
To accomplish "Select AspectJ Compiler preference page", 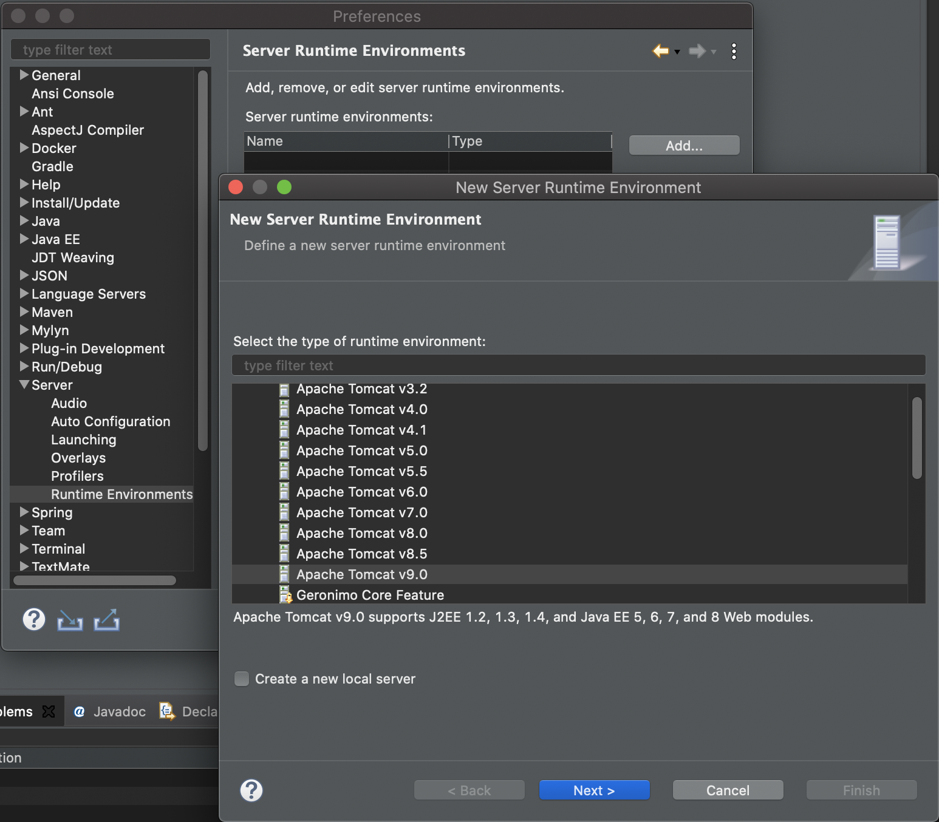I will (88, 130).
